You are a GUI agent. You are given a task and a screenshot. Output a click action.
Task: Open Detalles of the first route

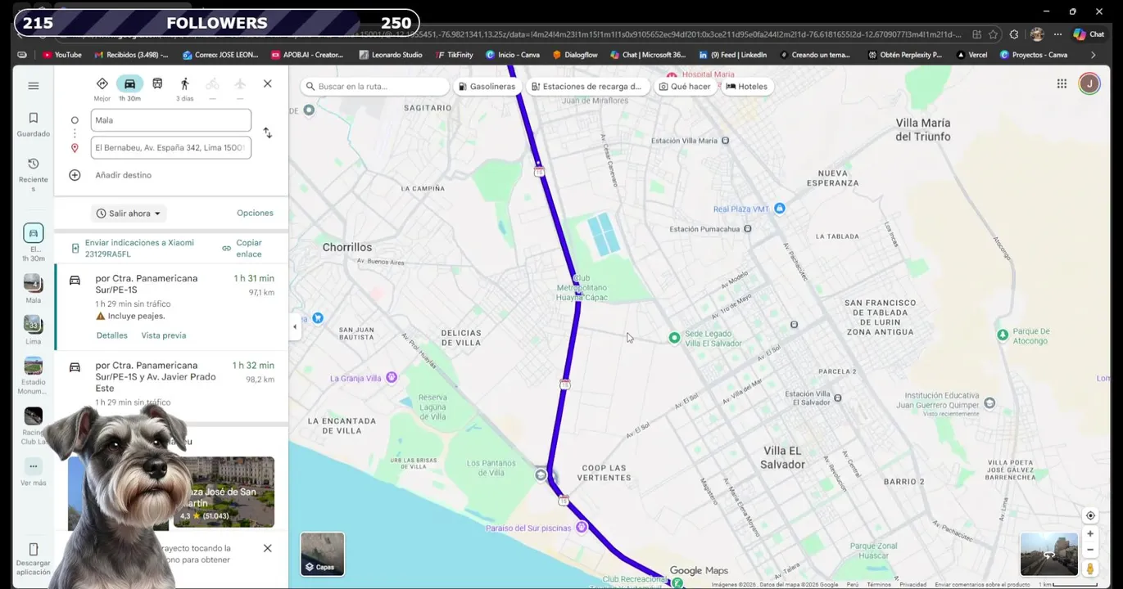(x=112, y=335)
